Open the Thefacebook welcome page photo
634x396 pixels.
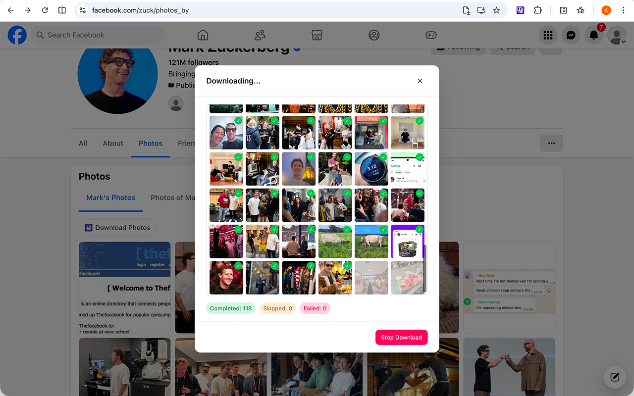click(125, 287)
